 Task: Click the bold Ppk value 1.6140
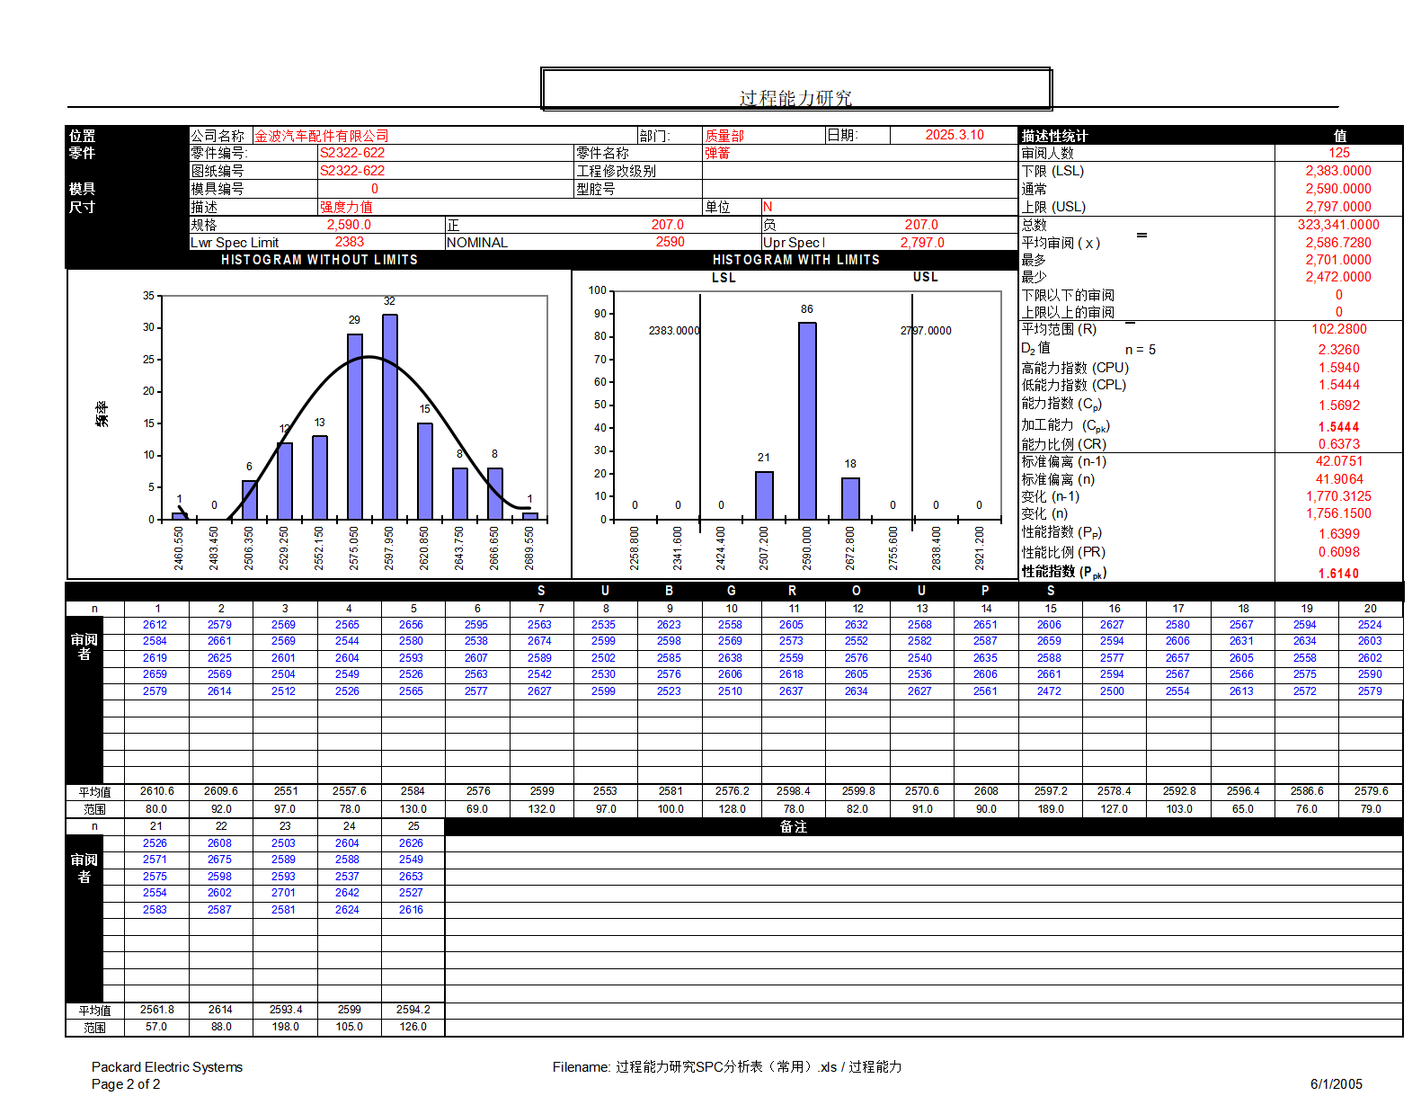[1337, 574]
